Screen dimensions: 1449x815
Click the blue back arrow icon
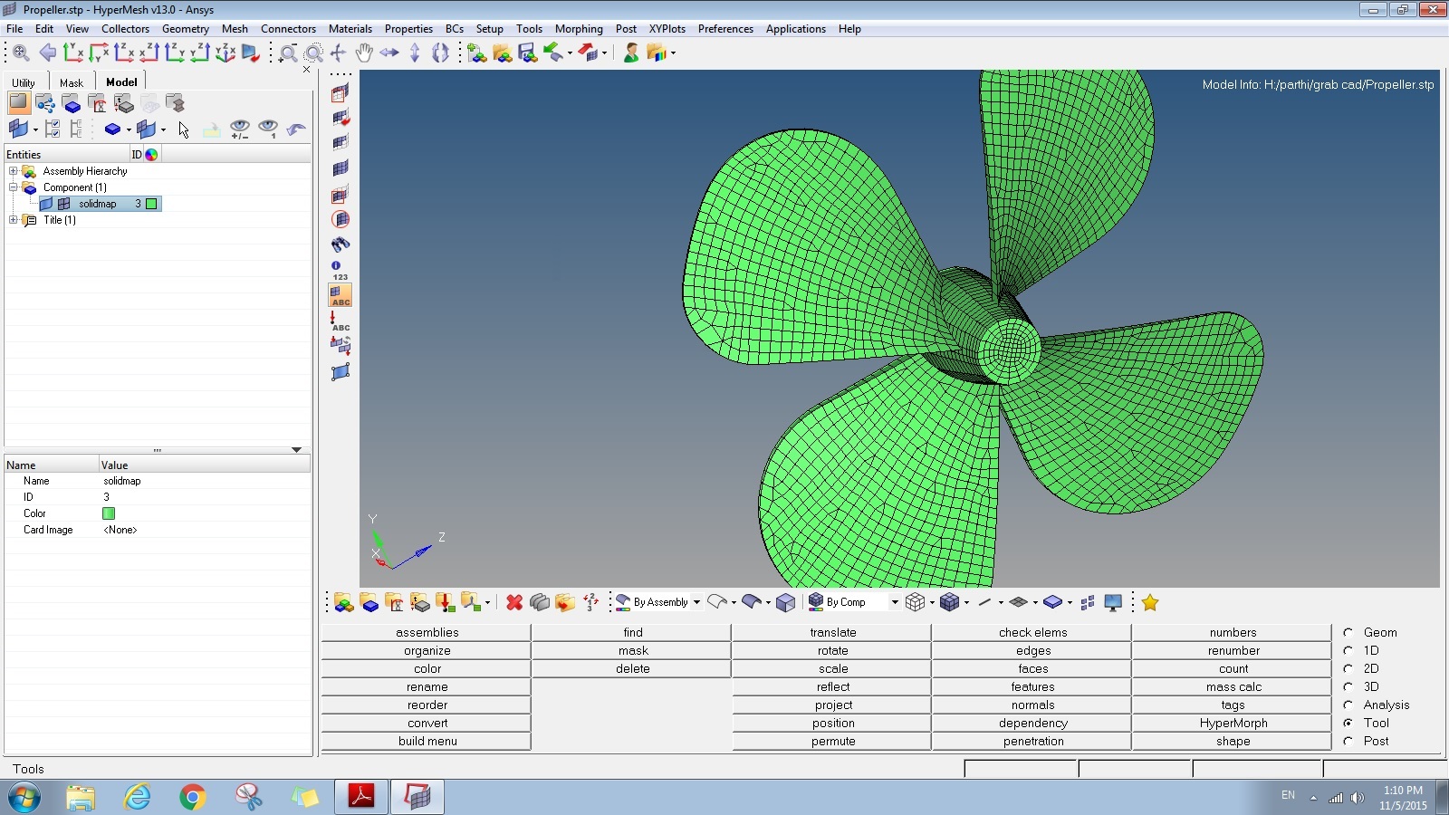coord(47,53)
